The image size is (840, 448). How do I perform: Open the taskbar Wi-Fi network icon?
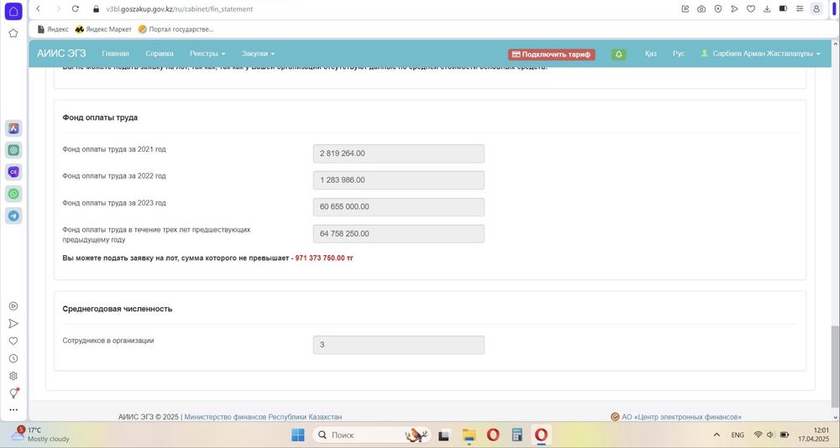(758, 435)
